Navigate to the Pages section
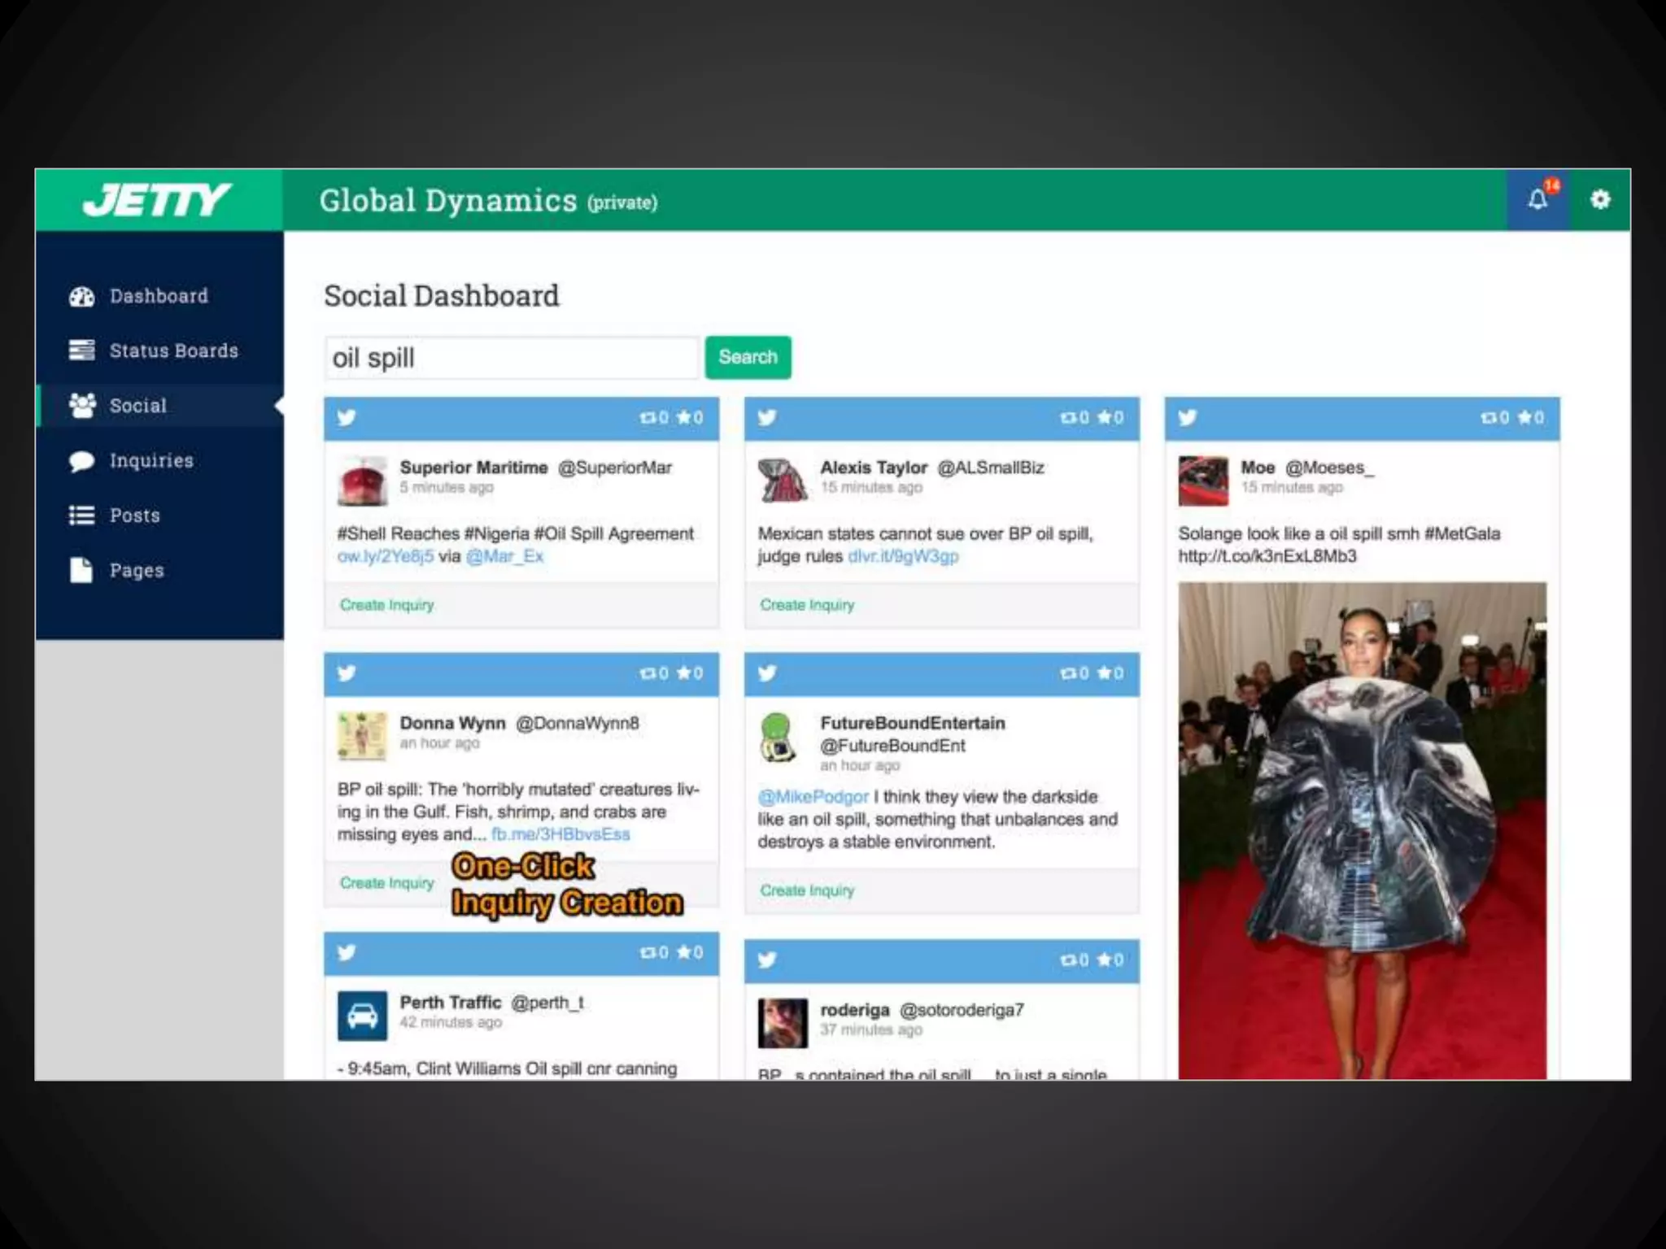Screen dimensions: 1666x1249 [x=137, y=571]
